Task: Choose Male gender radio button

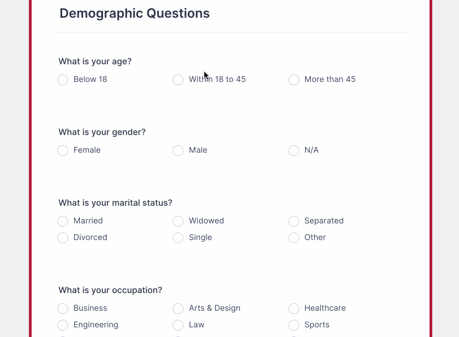Action: click(x=178, y=151)
